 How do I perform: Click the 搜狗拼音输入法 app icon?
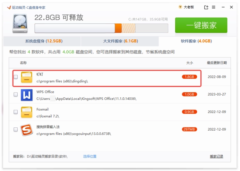[26, 130]
